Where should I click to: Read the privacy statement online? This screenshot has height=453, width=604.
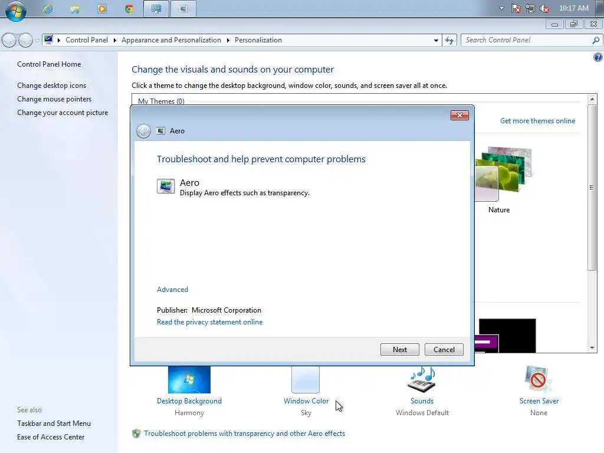[x=209, y=322]
